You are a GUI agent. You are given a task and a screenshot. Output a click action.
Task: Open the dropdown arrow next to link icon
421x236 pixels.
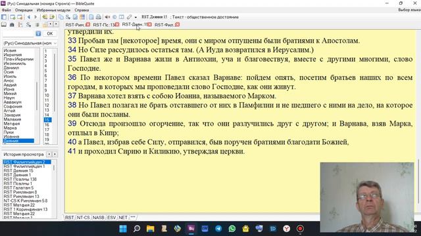click(x=136, y=17)
